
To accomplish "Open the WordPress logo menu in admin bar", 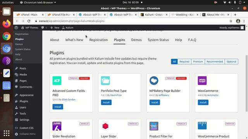I will (x=16, y=27).
